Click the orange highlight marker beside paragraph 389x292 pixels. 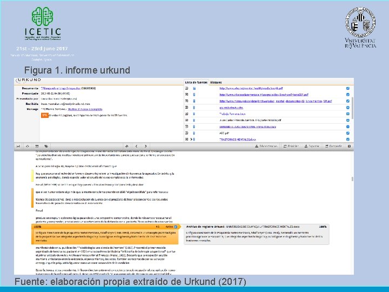(x=32, y=198)
